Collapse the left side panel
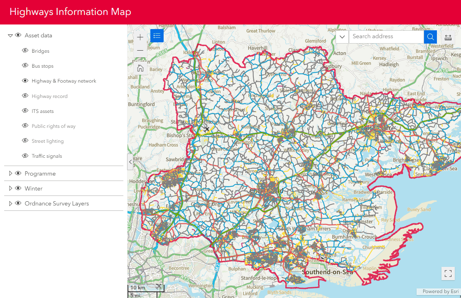Viewport: 461px width, 298px height. pyautogui.click(x=130, y=162)
